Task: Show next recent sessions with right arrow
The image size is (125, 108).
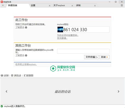Action: [x=118, y=91]
